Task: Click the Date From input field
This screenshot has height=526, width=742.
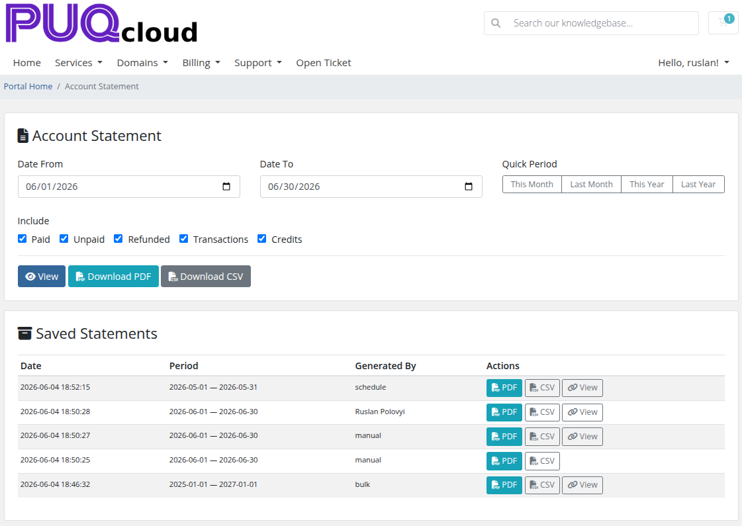Action: pos(128,187)
